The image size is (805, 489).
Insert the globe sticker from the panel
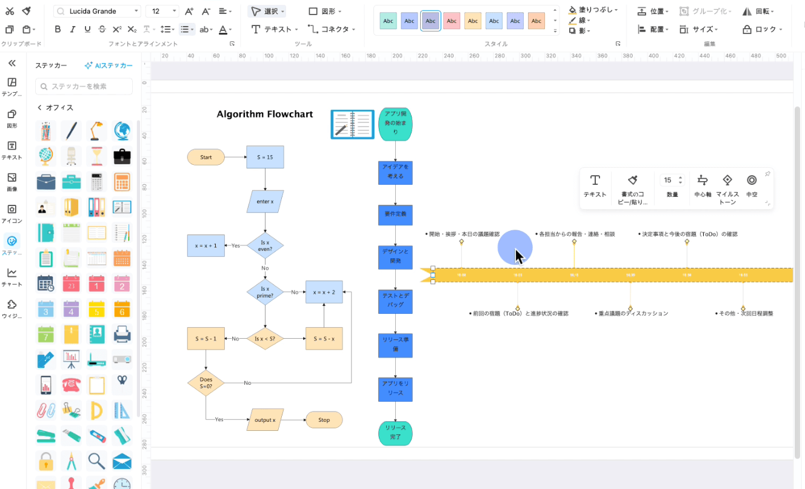click(122, 130)
